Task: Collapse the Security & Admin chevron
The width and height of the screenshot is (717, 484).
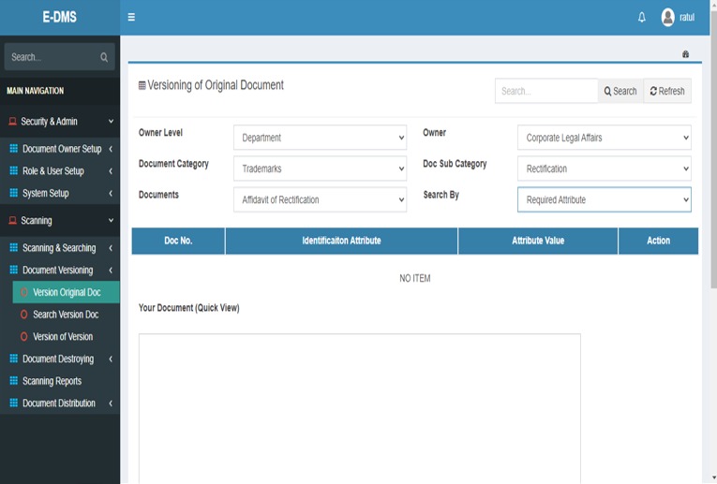Action: (111, 122)
